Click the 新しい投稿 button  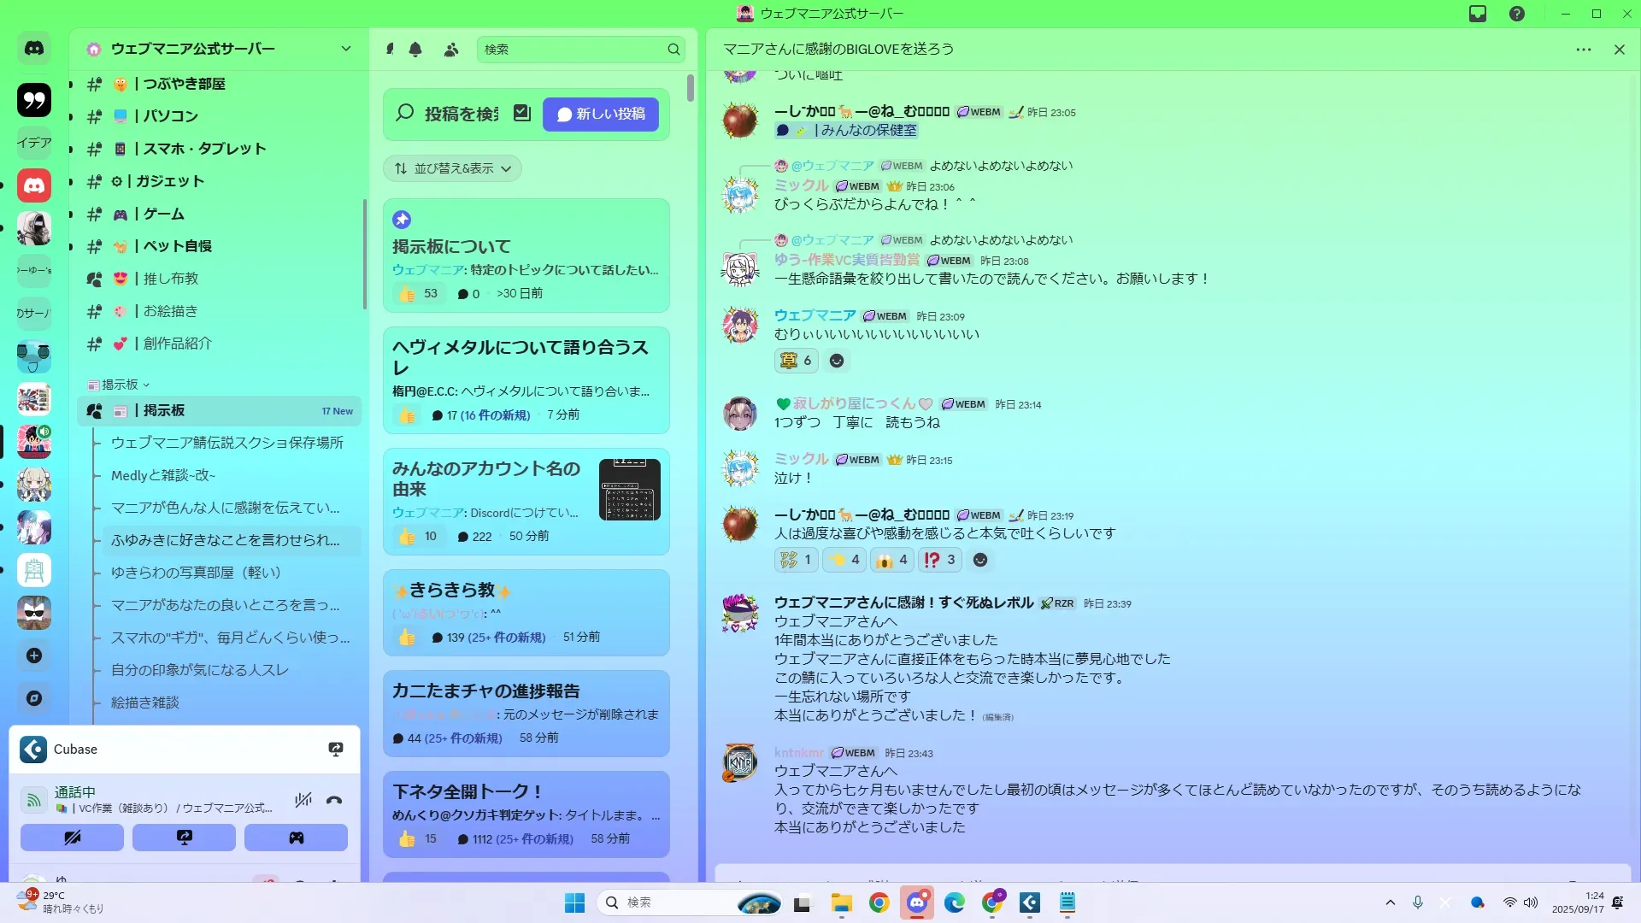[600, 114]
